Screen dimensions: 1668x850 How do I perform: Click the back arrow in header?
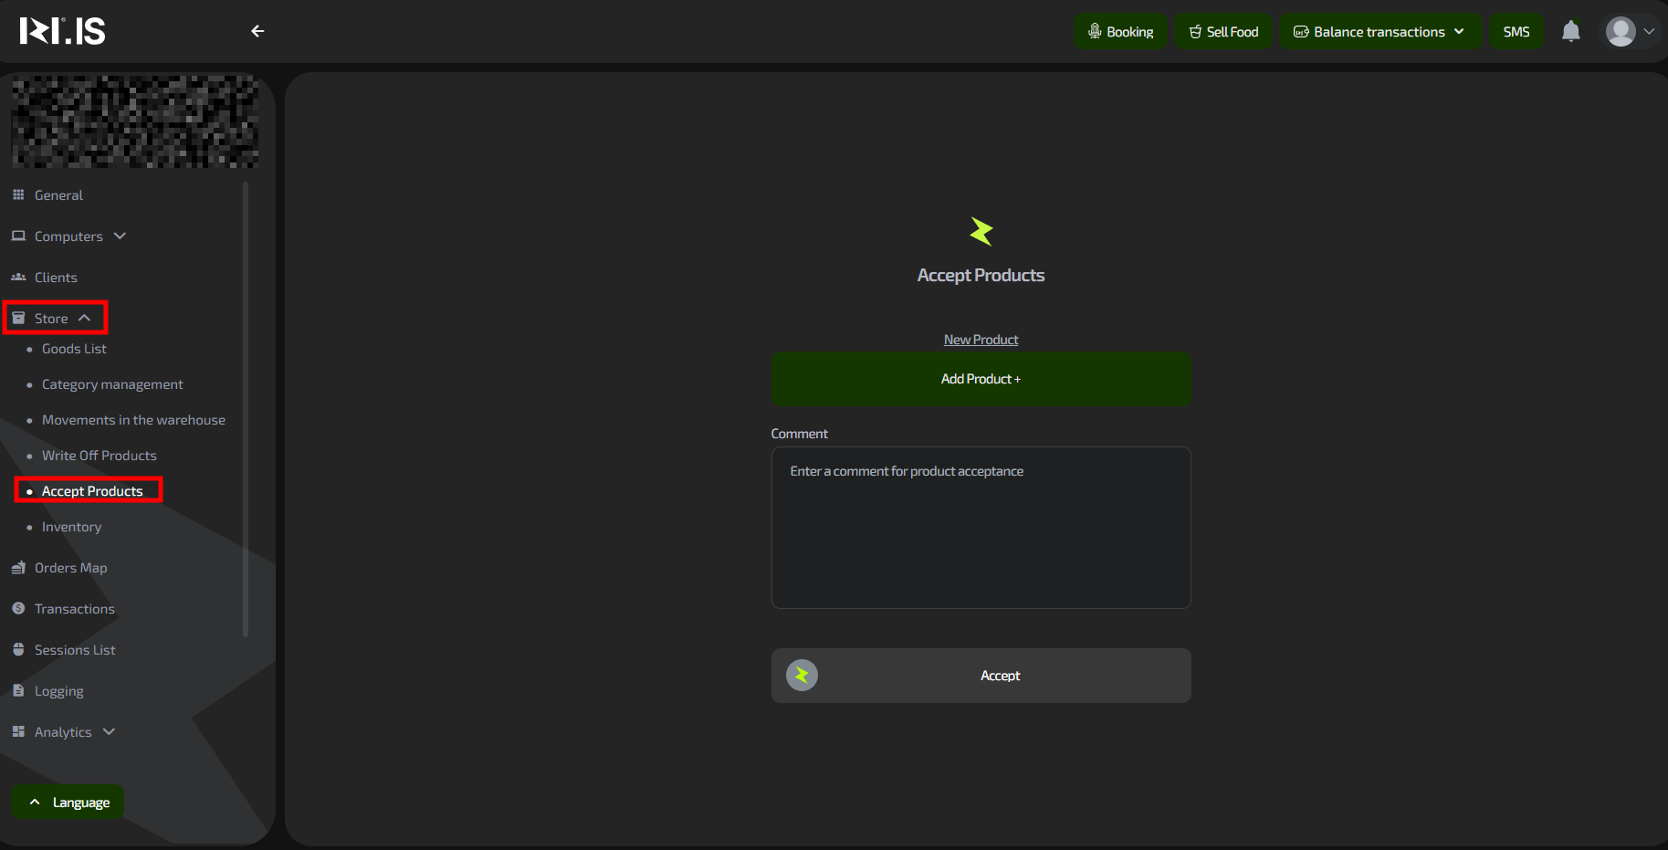point(257,31)
